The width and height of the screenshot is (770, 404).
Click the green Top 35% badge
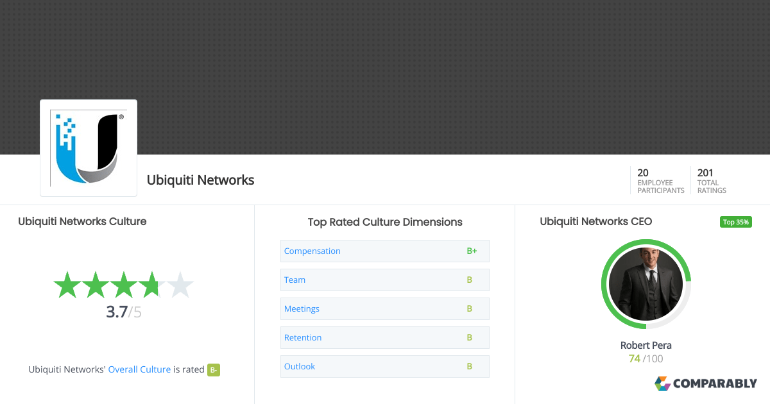[735, 221]
